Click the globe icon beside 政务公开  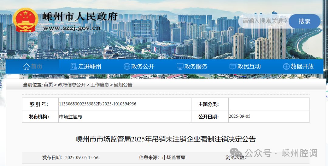[x=127, y=66]
